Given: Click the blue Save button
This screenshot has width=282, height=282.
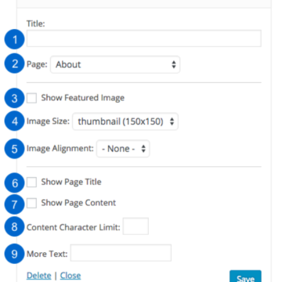Looking at the screenshot, I should coord(245,277).
